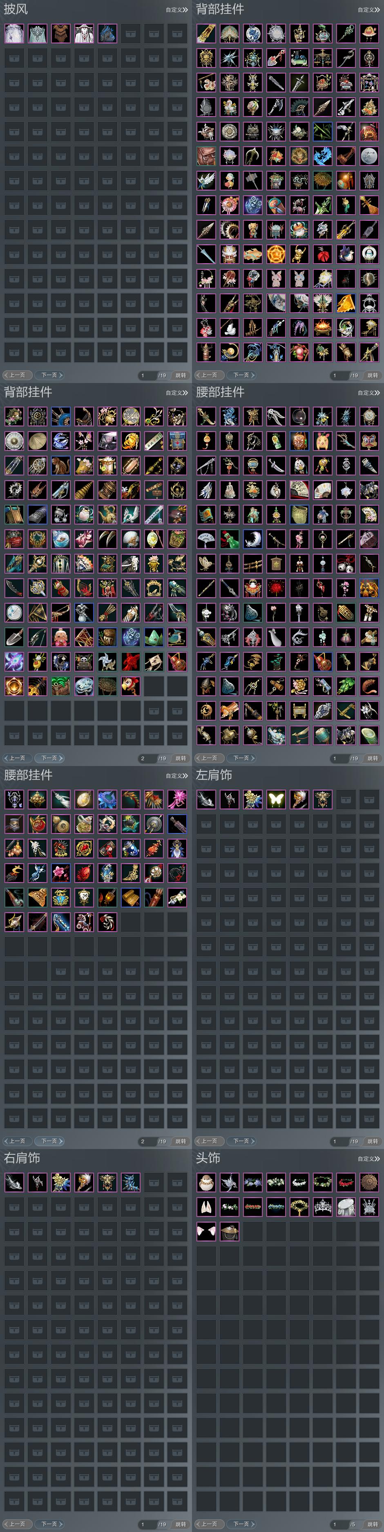Expand 自定义 options in 头饰 panel
The height and width of the screenshot is (1532, 384).
(x=368, y=1158)
